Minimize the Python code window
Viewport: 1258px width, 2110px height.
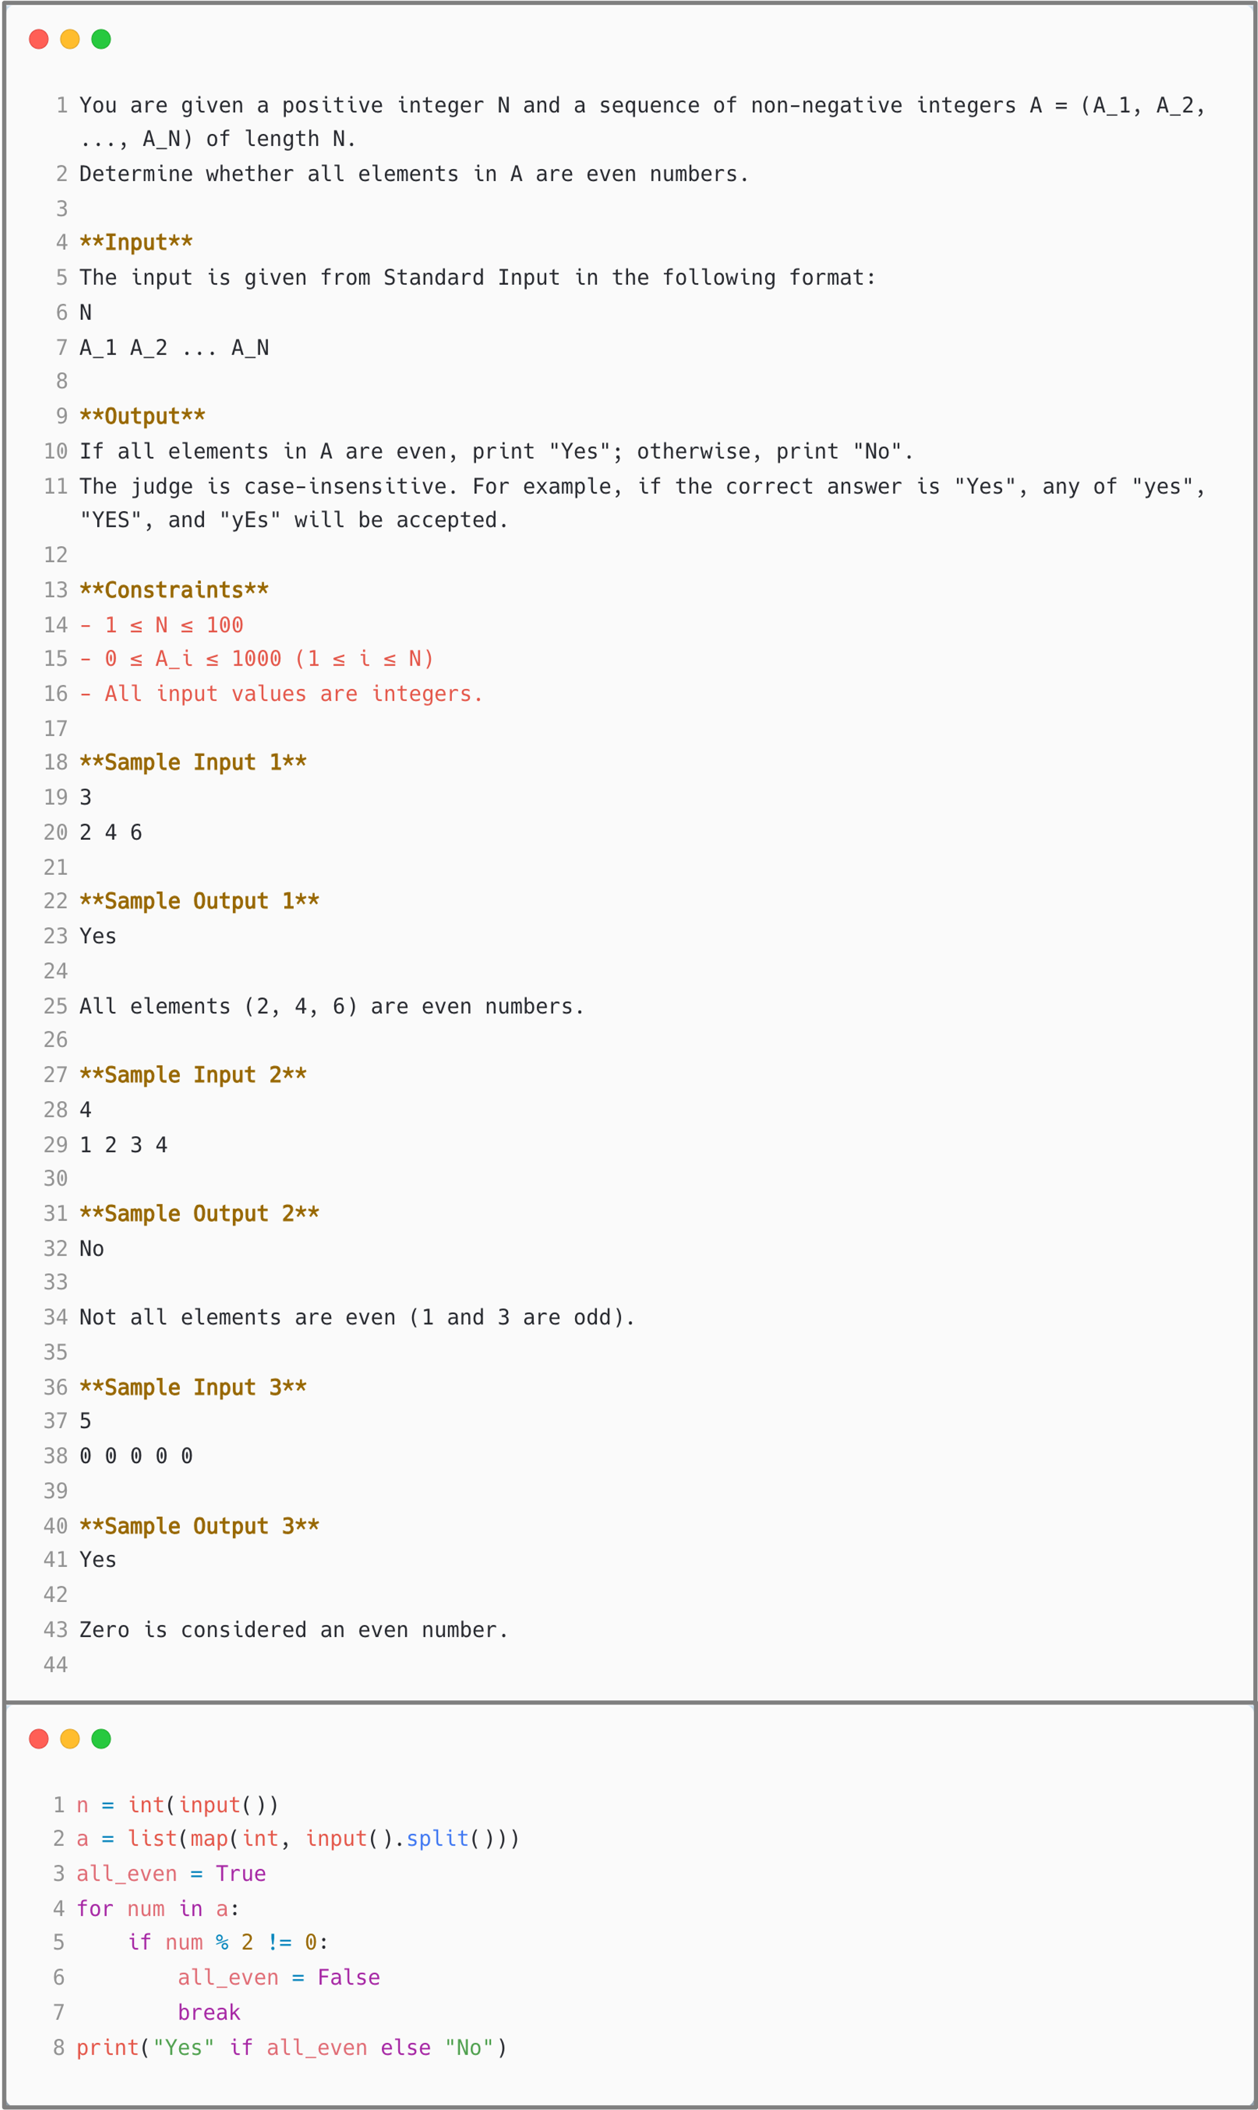coord(71,1739)
